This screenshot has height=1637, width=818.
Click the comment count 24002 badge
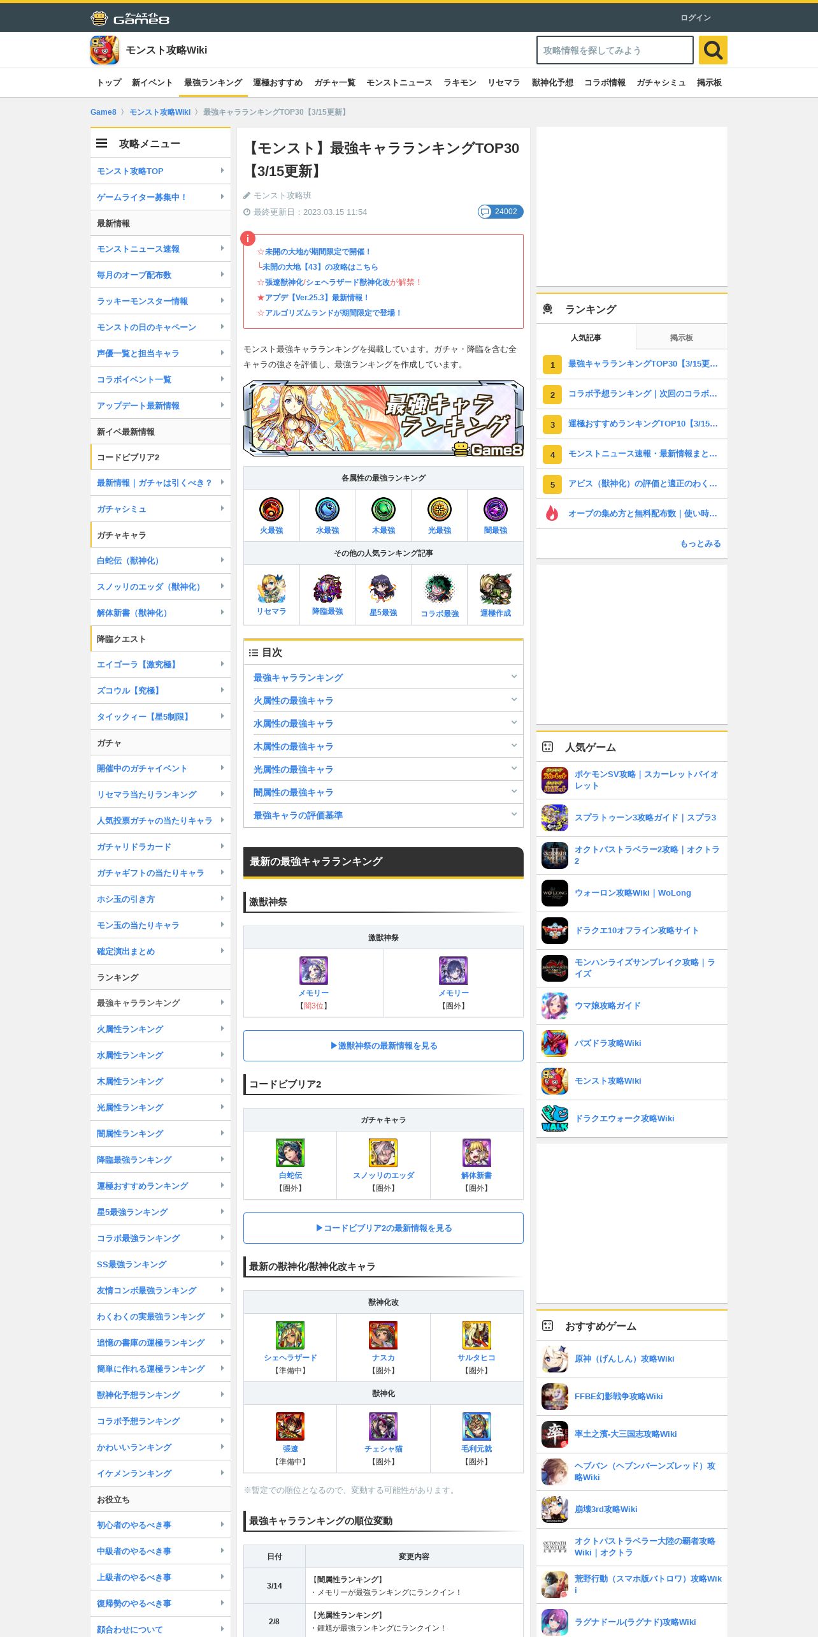[501, 212]
